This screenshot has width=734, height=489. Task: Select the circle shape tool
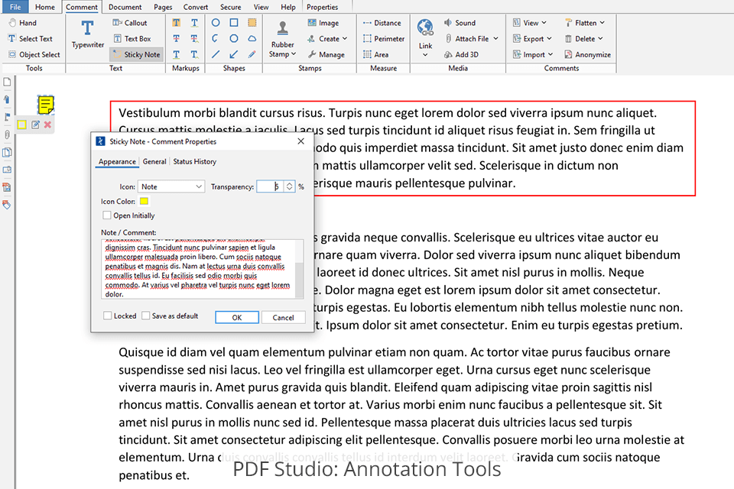216,22
